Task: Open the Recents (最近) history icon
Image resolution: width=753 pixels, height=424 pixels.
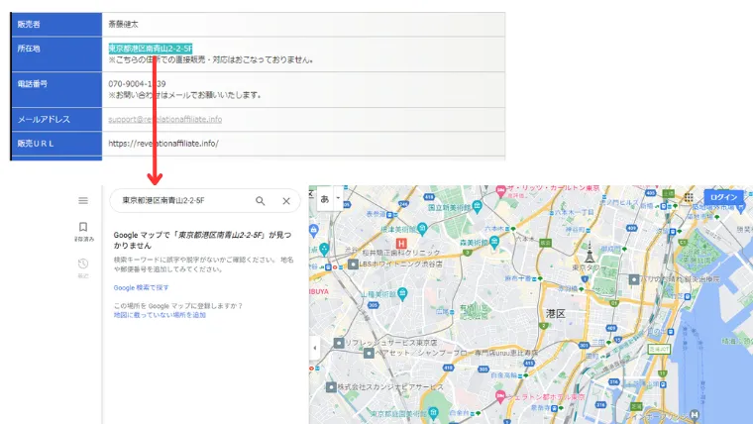Action: pos(83,265)
